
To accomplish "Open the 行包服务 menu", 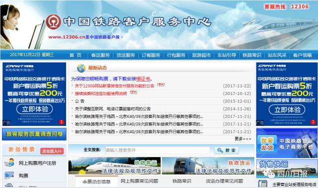I will pos(176,55).
